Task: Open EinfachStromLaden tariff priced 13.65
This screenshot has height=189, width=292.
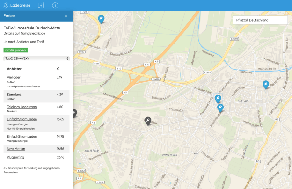Action: point(22,119)
